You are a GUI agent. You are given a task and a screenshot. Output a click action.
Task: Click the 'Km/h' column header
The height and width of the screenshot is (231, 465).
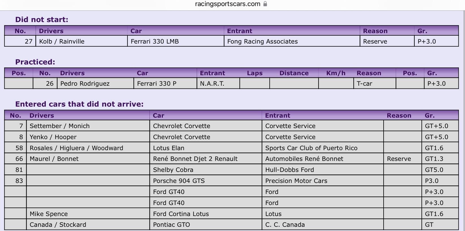pos(336,73)
